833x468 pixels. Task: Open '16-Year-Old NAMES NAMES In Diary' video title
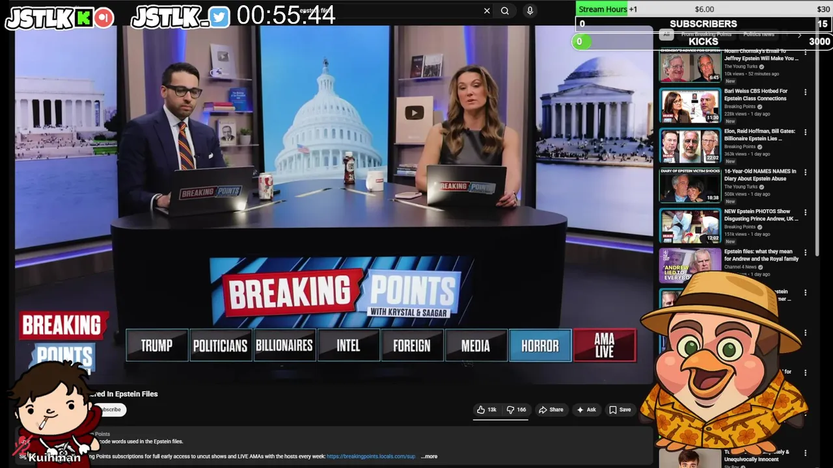coord(759,175)
